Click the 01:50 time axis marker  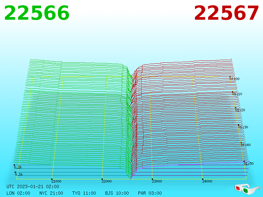coord(249,164)
